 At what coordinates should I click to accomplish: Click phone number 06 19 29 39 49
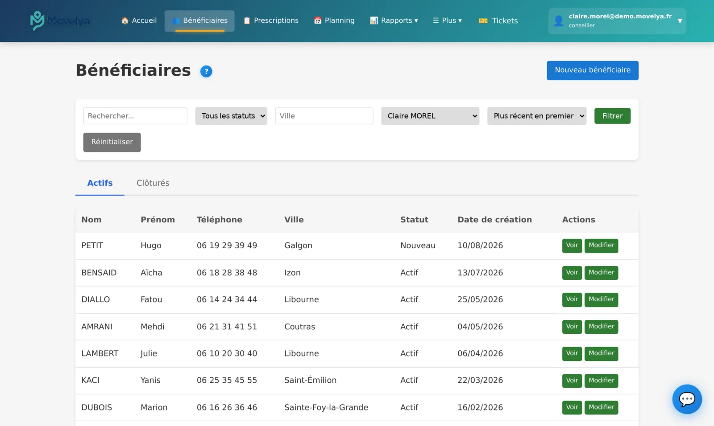pos(227,246)
